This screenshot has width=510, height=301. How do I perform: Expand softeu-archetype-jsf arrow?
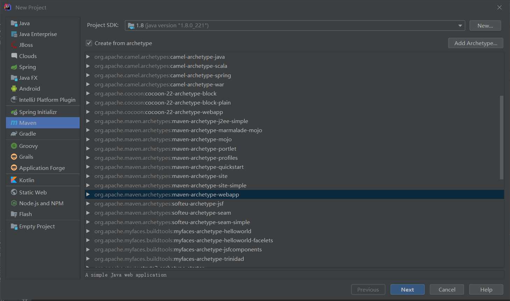click(x=88, y=203)
